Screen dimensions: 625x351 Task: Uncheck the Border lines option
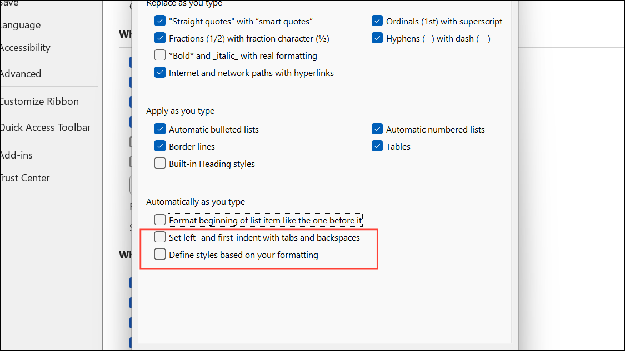coord(160,146)
